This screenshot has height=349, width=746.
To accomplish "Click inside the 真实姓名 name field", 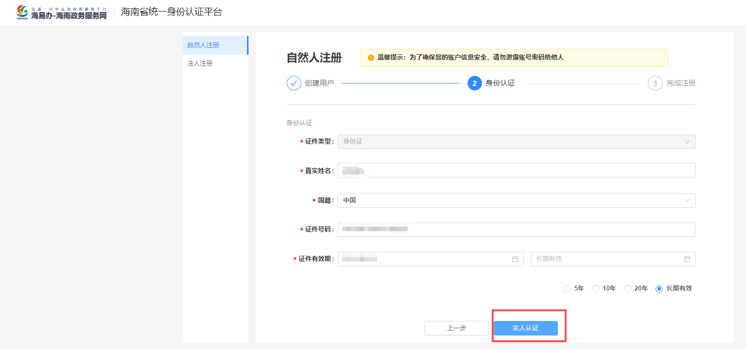I will pyautogui.click(x=516, y=170).
